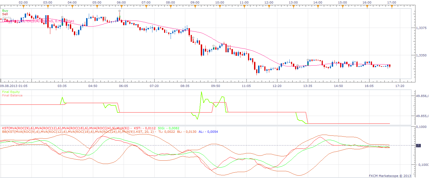Click the gray trade marker near 13:35 candles

pos(308,60)
